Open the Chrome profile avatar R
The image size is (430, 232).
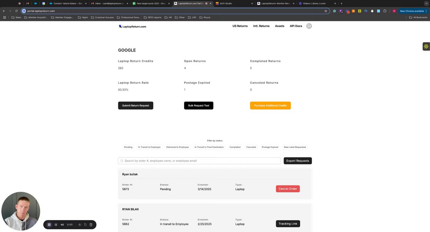click(x=394, y=11)
